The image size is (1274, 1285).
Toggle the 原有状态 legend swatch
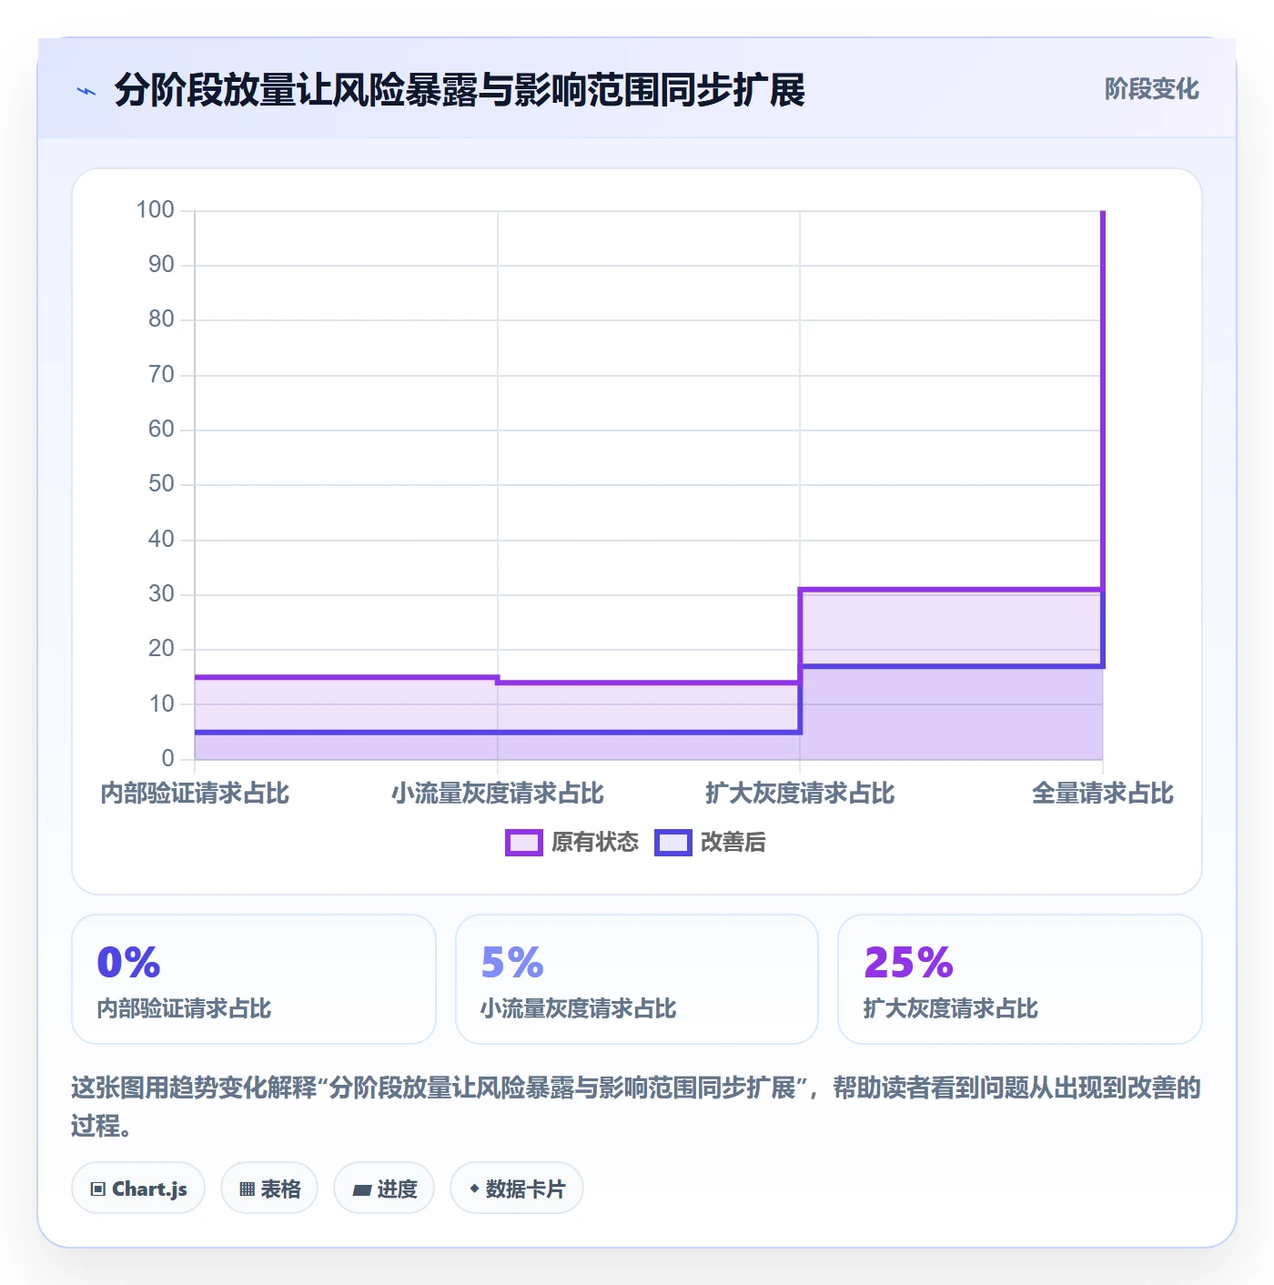[523, 843]
